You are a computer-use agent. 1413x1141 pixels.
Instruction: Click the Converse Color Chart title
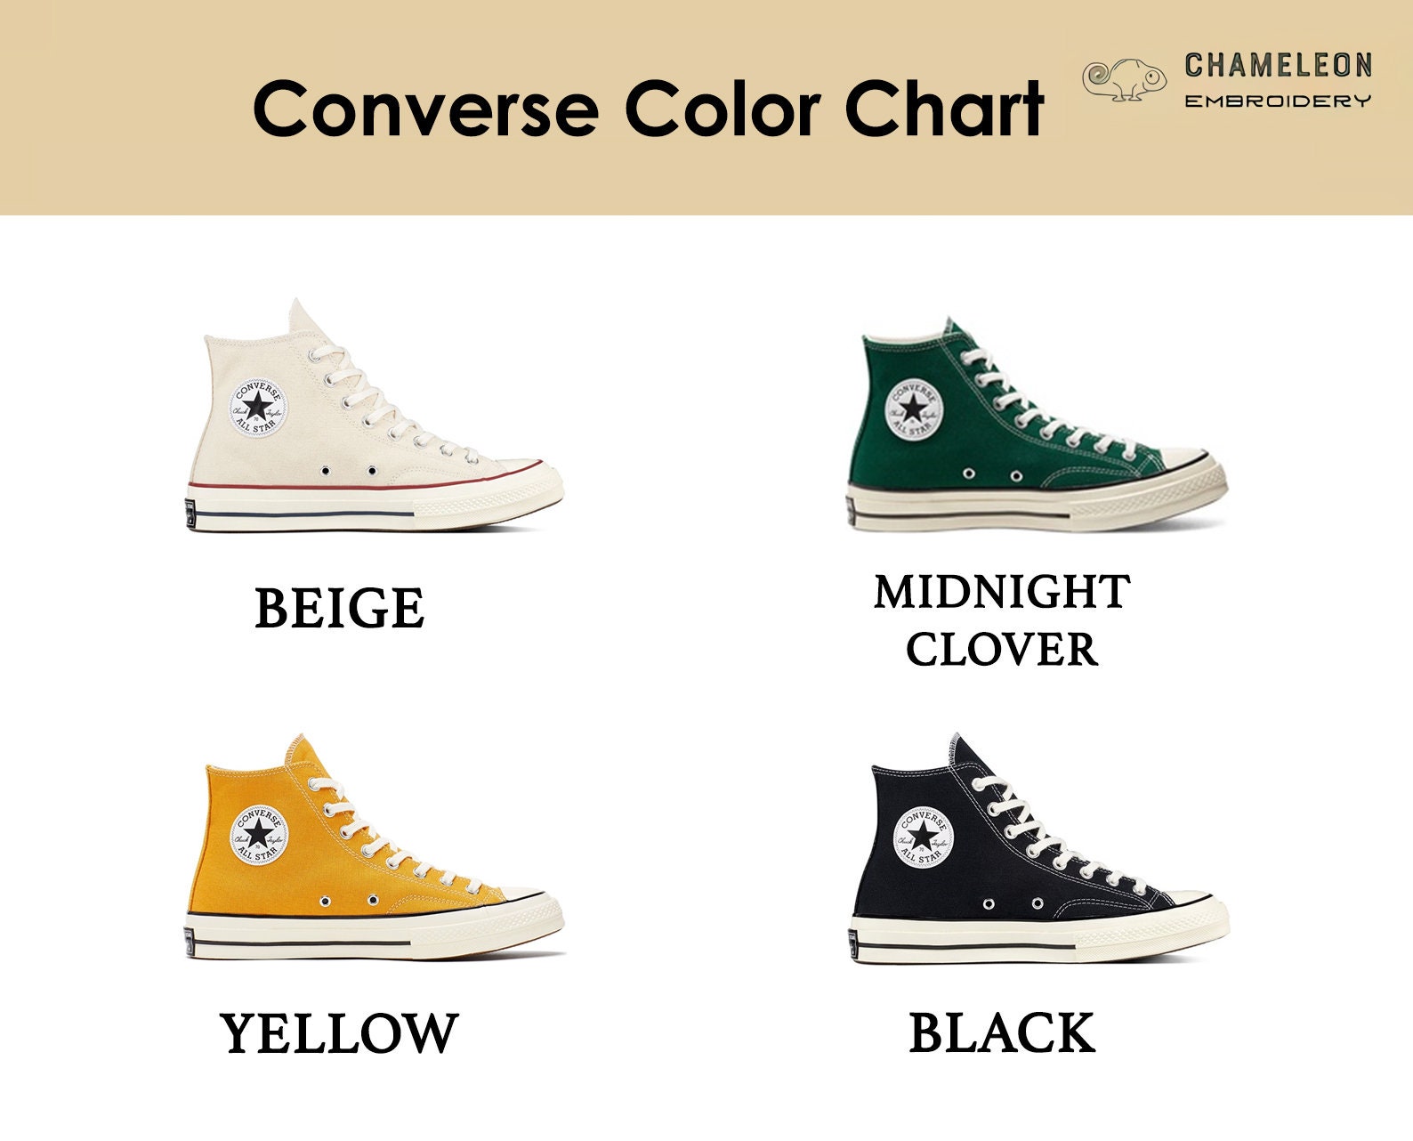tap(649, 108)
